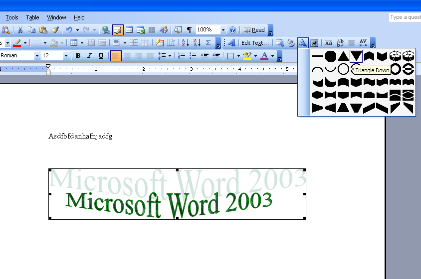Switch to Reading layout with Read button
The width and height of the screenshot is (421, 279).
coord(254,30)
